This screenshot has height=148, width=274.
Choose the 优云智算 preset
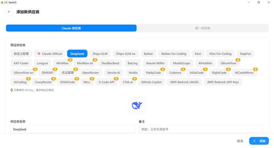click(x=67, y=73)
